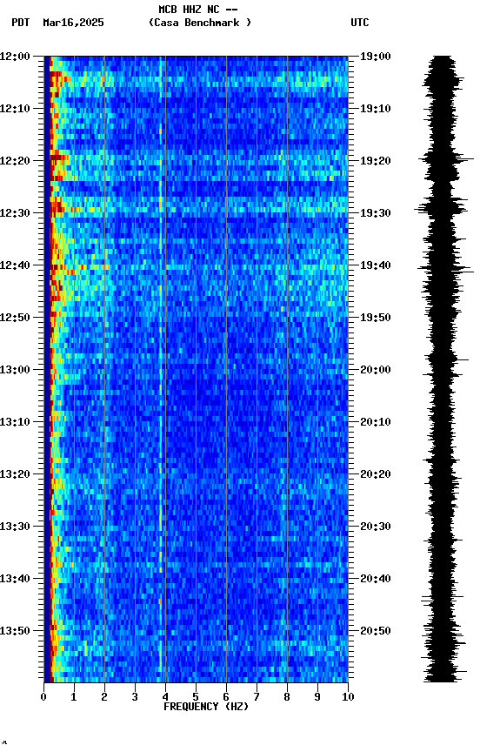Click the 13:00 PDT time label
This screenshot has width=480, height=752.
click(15, 370)
